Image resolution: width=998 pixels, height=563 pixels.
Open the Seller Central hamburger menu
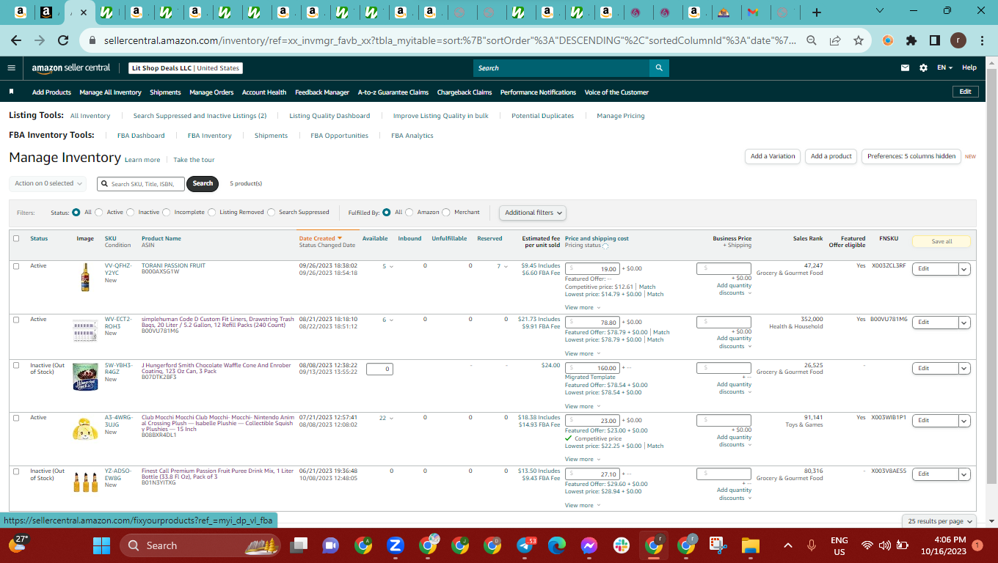(x=11, y=68)
